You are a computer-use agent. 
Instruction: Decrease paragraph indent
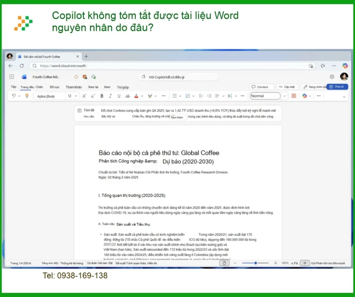(x=201, y=96)
